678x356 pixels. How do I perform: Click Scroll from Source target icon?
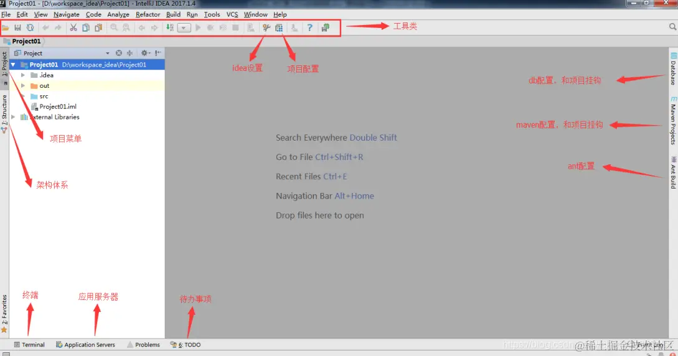[x=118, y=53]
